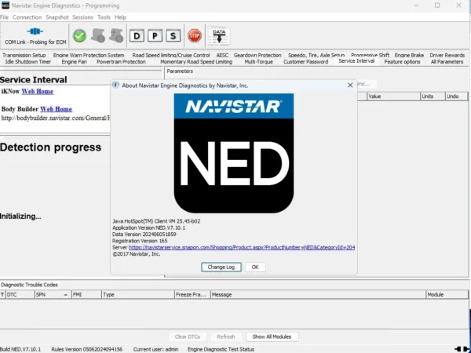Select the S toolbar button
This screenshot has height=353, width=471.
coord(173,36)
